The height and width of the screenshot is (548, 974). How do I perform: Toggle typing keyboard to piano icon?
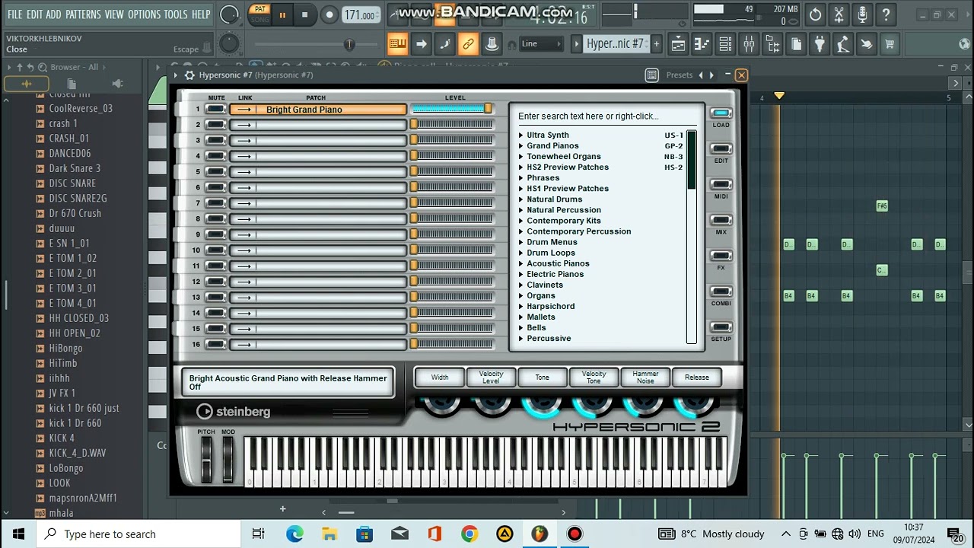397,44
